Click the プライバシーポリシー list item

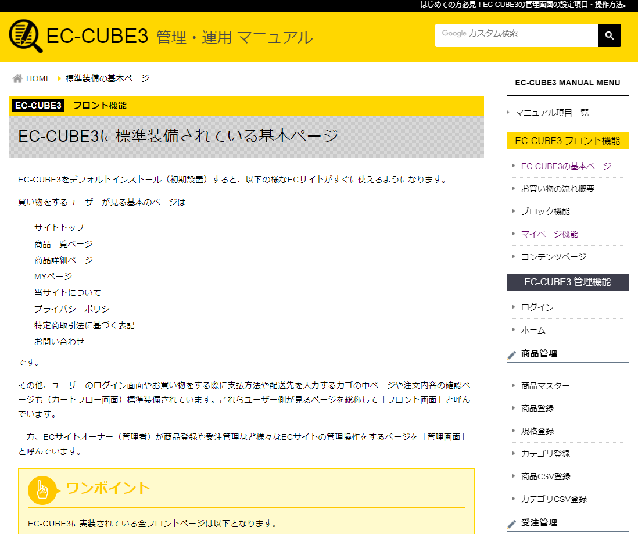pos(76,309)
